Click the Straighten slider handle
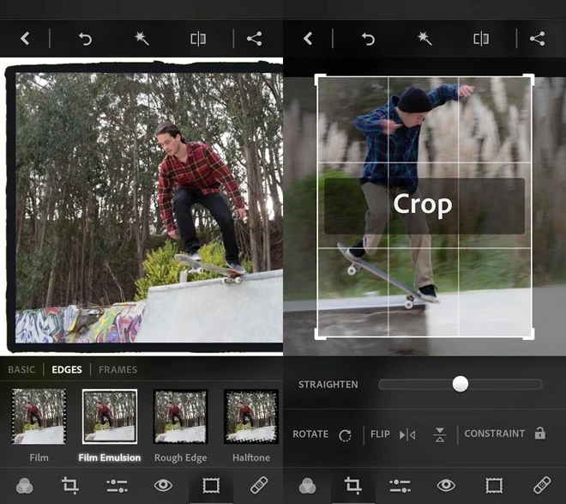This screenshot has width=566, height=504. pos(461,384)
